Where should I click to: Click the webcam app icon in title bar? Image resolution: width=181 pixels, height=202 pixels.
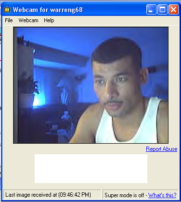pos(7,9)
